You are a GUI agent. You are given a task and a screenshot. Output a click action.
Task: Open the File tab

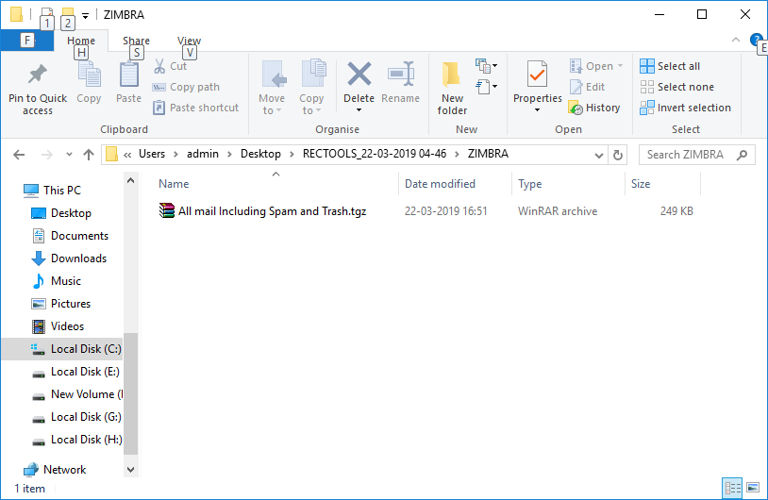point(27,41)
